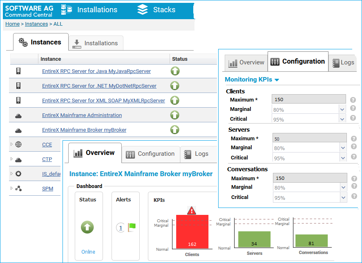
Task: Click the globe icon next to CCE
Action: pyautogui.click(x=18, y=144)
